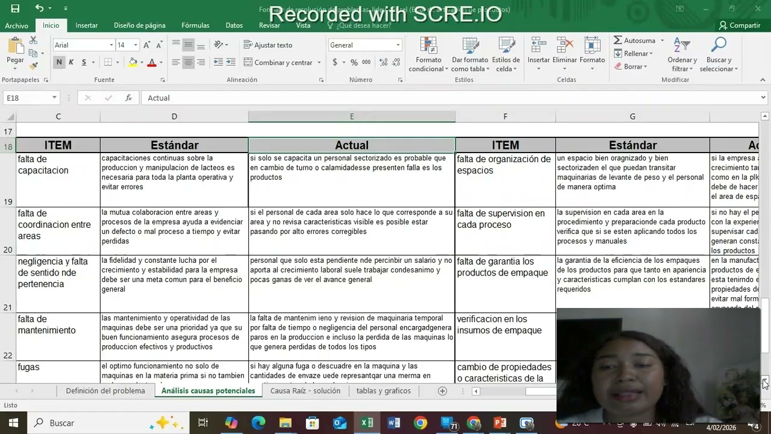Click the Name Box showing E18
This screenshot has height=434, width=771.
(x=27, y=98)
